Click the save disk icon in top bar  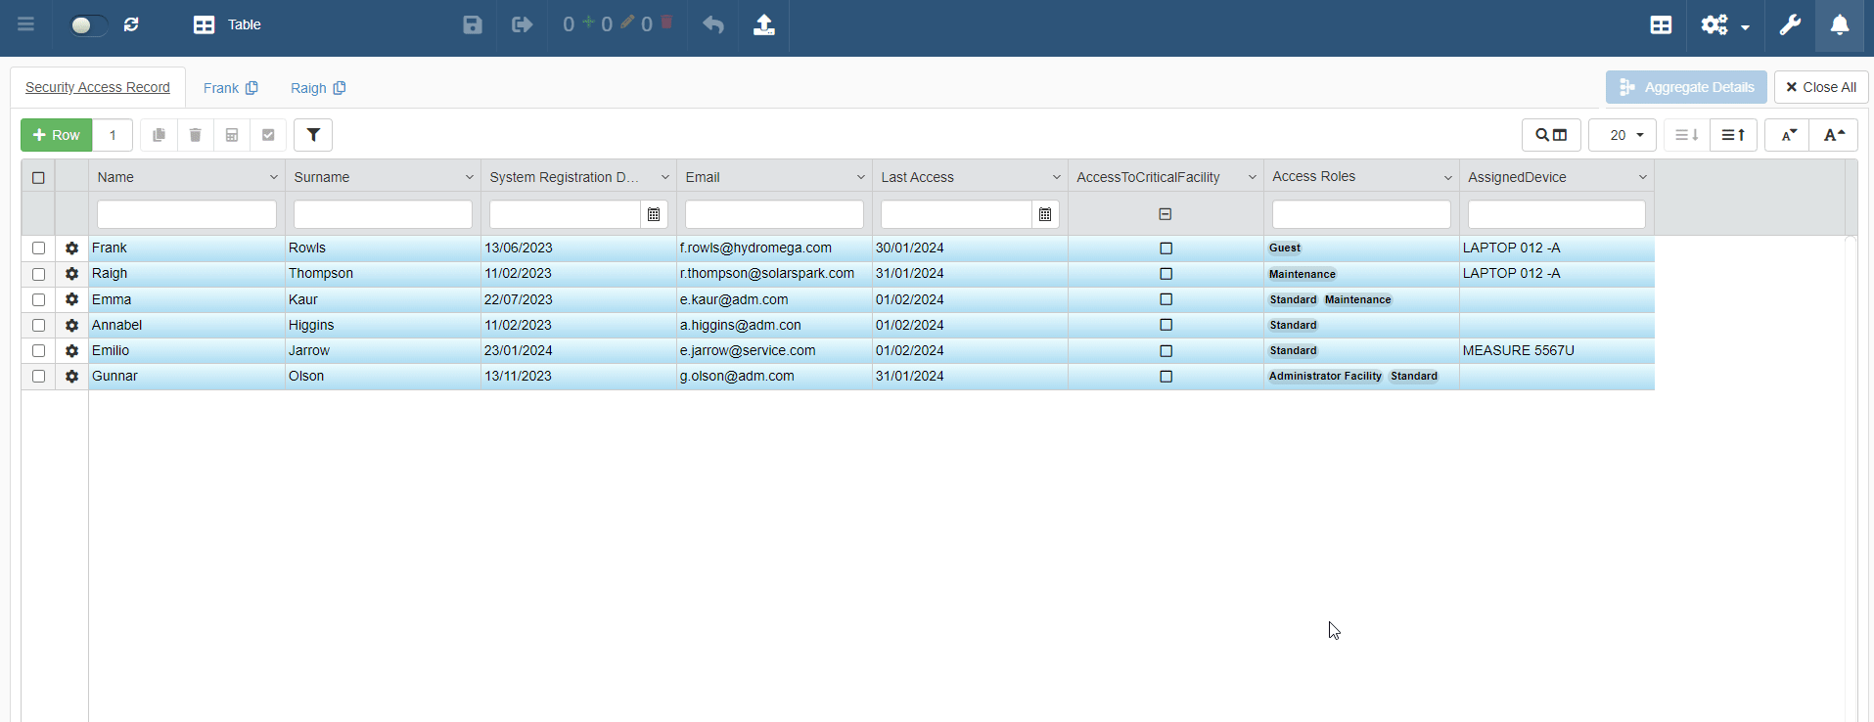pyautogui.click(x=473, y=24)
